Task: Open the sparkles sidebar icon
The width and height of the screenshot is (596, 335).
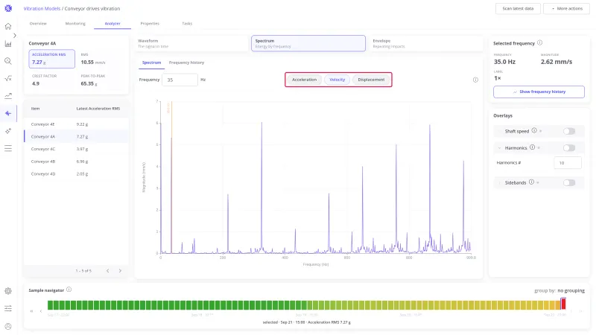Action: click(8, 131)
